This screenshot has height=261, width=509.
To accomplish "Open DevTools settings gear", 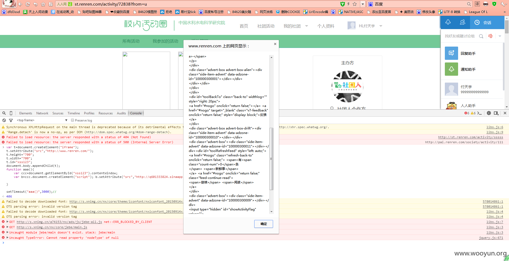I will coord(489,113).
